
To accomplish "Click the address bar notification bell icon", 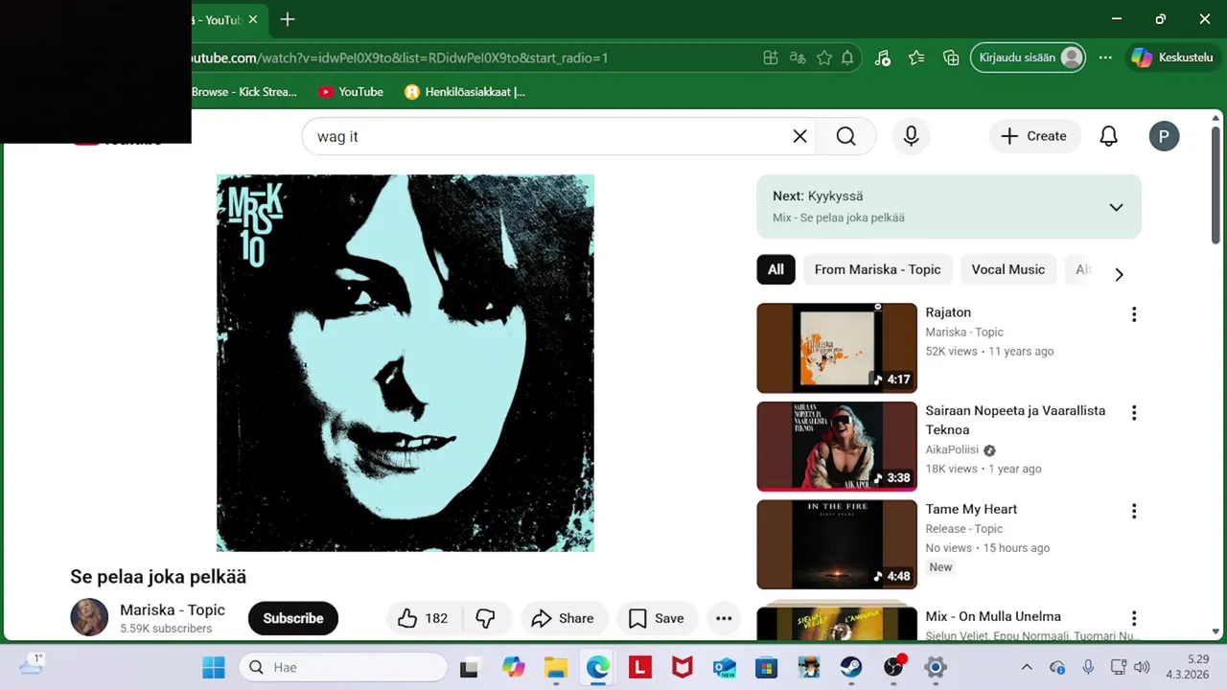I will coord(847,57).
